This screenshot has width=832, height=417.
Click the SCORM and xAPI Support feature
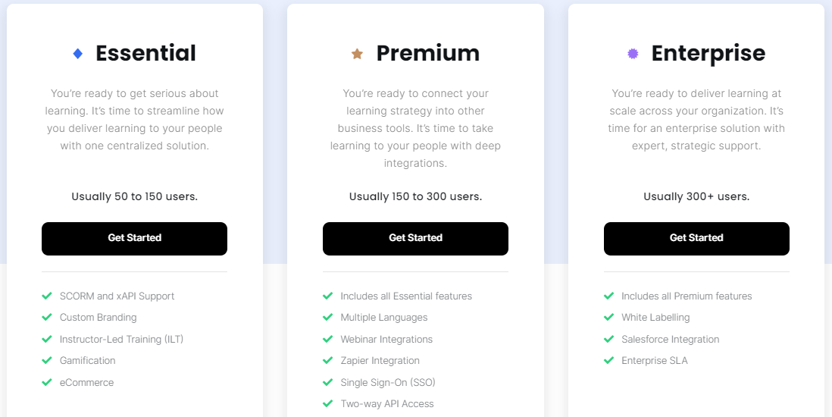pos(117,296)
